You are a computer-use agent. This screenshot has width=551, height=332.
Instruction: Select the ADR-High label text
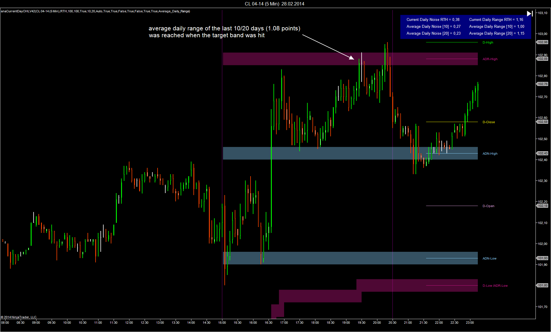490,59
